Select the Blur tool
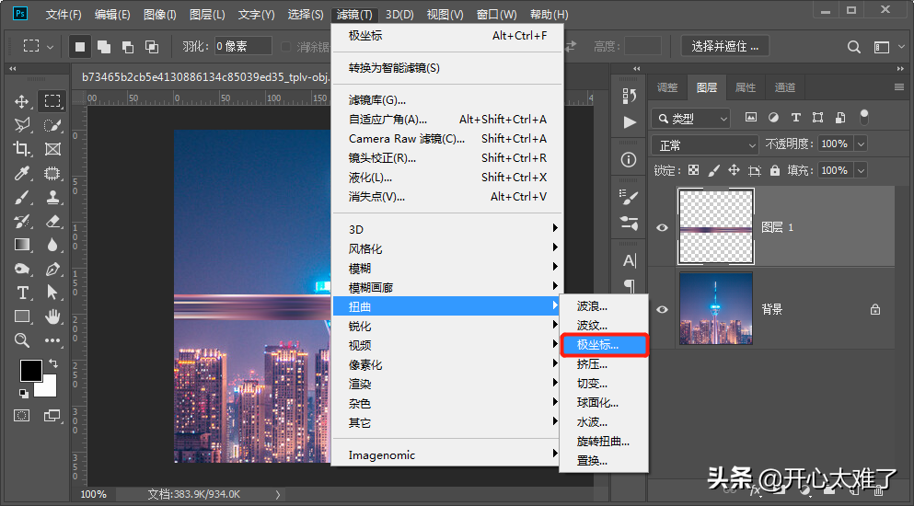The image size is (914, 506). click(x=52, y=245)
